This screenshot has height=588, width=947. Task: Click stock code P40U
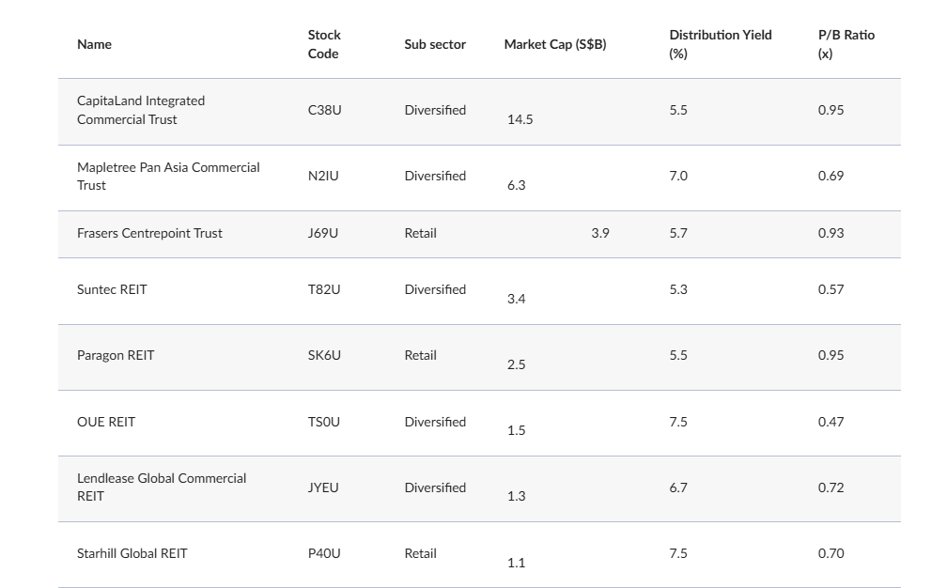coord(324,553)
